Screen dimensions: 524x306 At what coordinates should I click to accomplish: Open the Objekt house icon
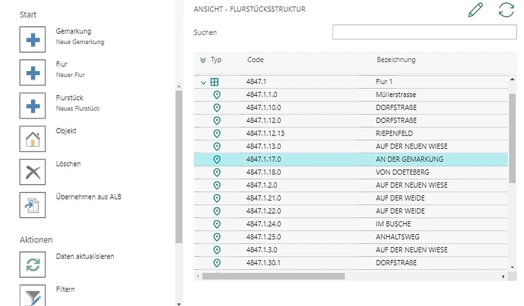pos(33,139)
